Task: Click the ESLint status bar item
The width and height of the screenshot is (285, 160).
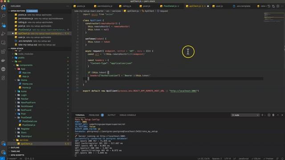Action: click(256, 159)
